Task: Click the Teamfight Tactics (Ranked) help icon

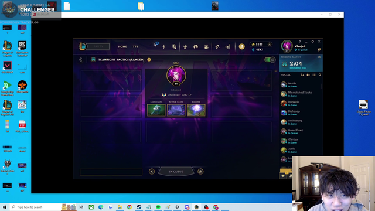Action: [x=149, y=60]
